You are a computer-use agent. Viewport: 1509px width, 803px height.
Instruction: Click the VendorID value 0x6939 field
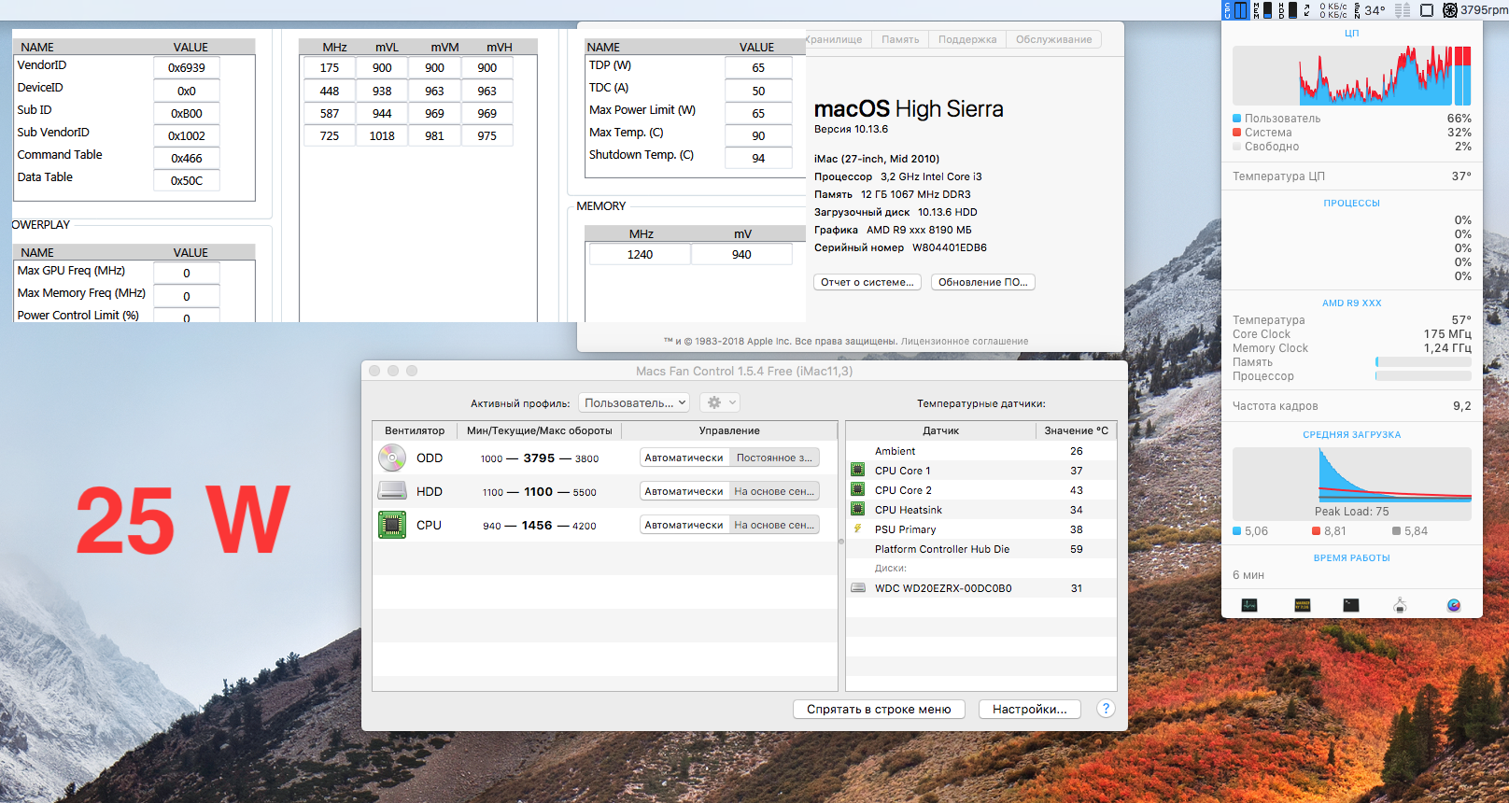(x=187, y=67)
